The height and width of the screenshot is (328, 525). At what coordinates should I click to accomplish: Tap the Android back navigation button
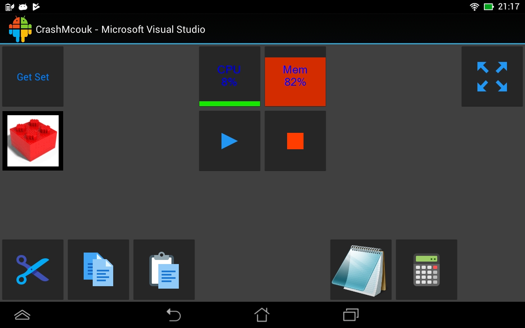pyautogui.click(x=173, y=315)
